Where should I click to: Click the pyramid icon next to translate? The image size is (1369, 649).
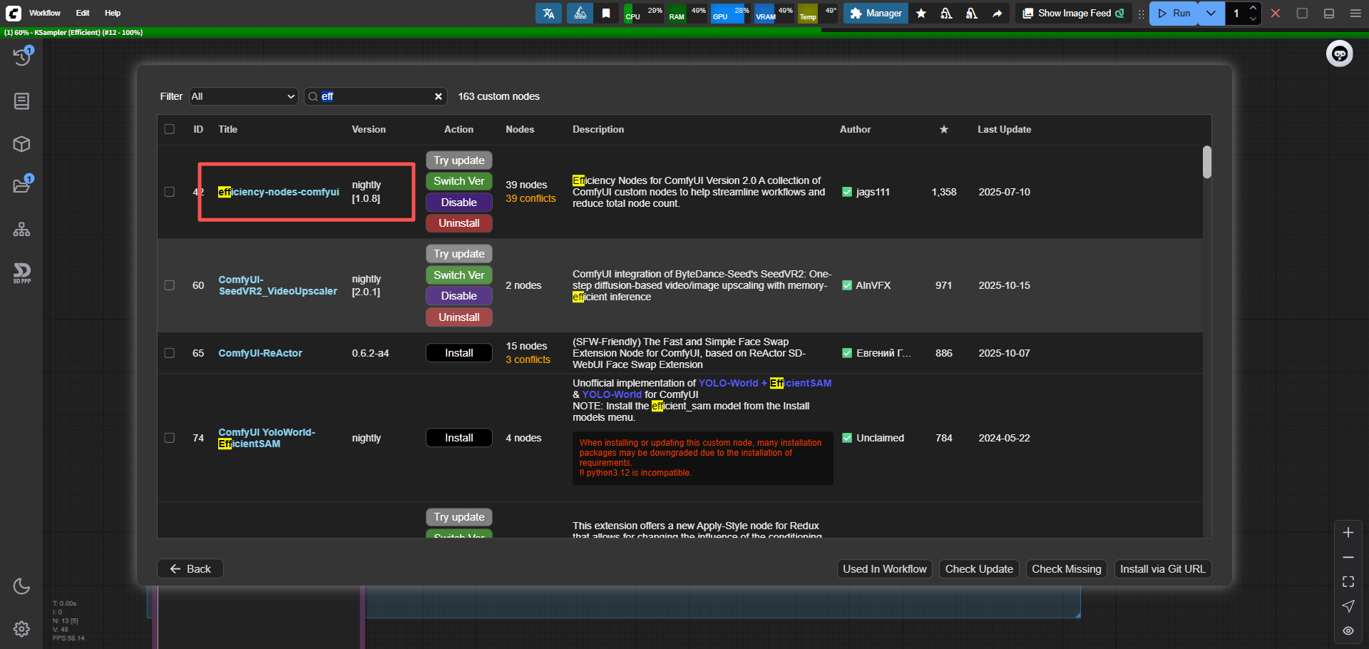(580, 13)
